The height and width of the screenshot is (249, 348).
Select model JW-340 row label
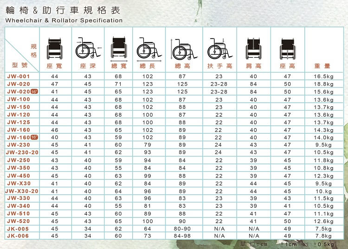(x=19, y=206)
